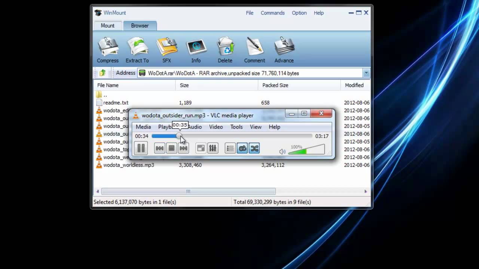
Task: Open the VLC Audio menu
Action: (195, 127)
